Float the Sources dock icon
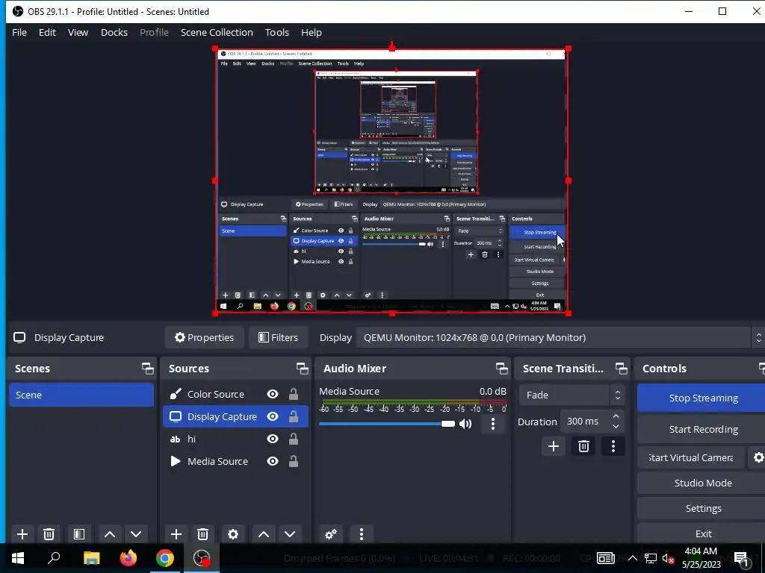 click(x=302, y=369)
